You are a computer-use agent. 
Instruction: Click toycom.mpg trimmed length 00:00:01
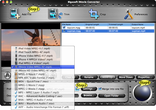tap(113, 28)
